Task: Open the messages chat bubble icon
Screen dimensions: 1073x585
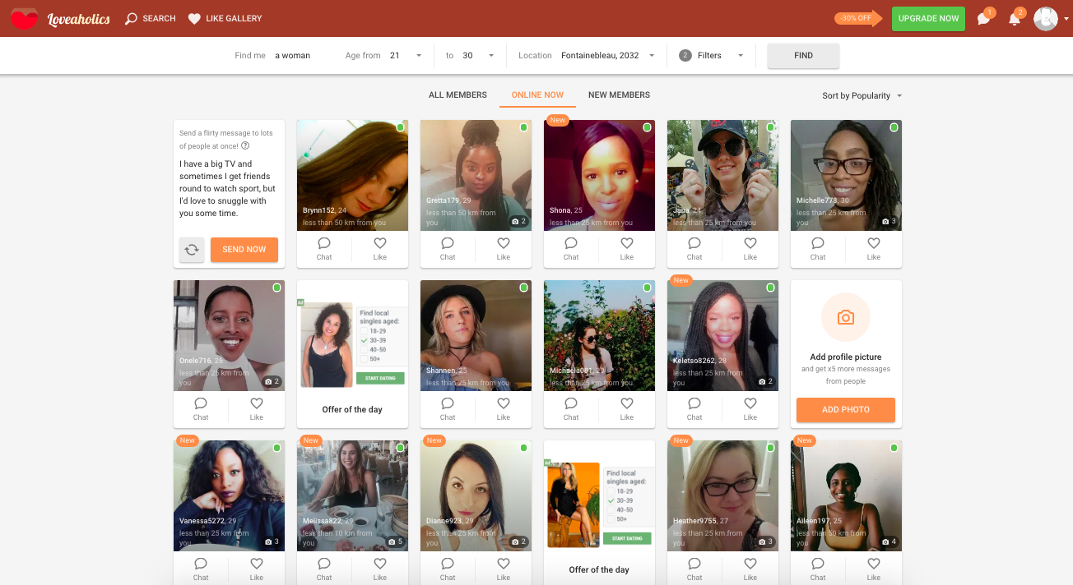Action: 983,19
